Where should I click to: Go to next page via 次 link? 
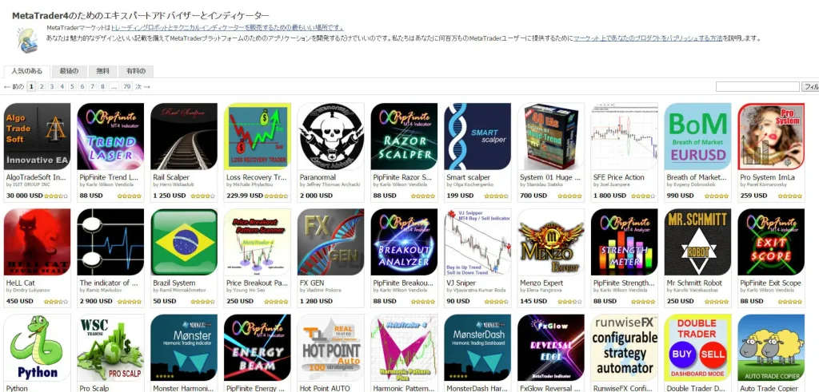142,86
